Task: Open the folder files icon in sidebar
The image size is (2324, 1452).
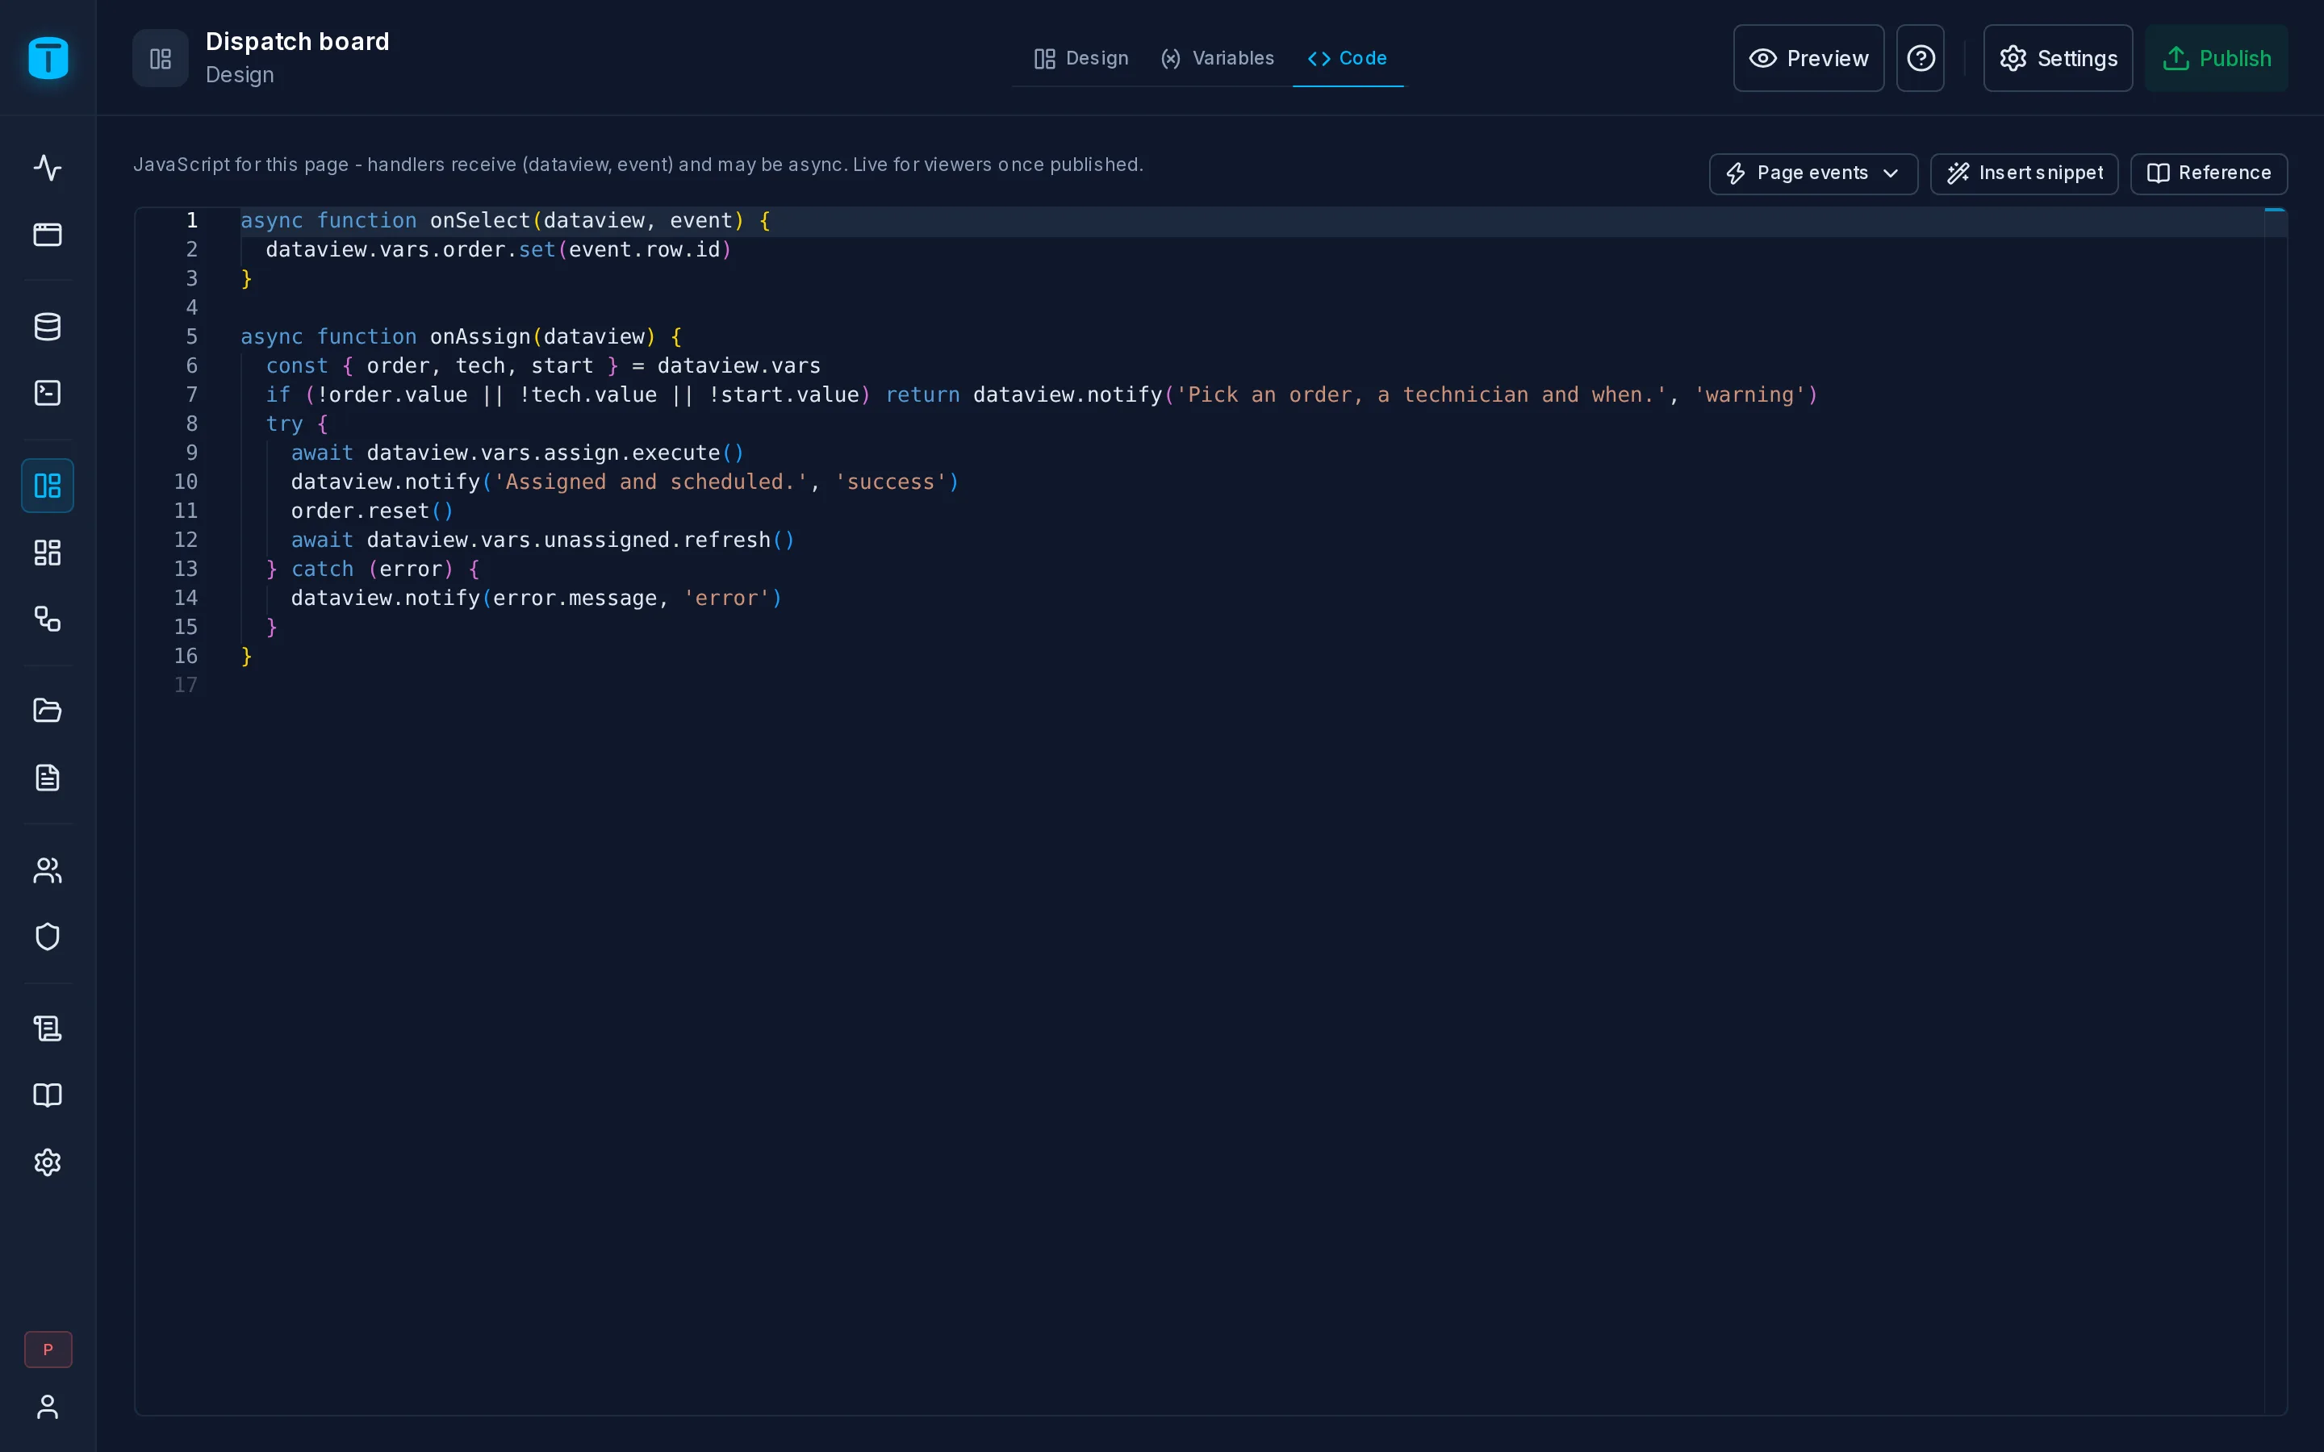Action: 48,711
